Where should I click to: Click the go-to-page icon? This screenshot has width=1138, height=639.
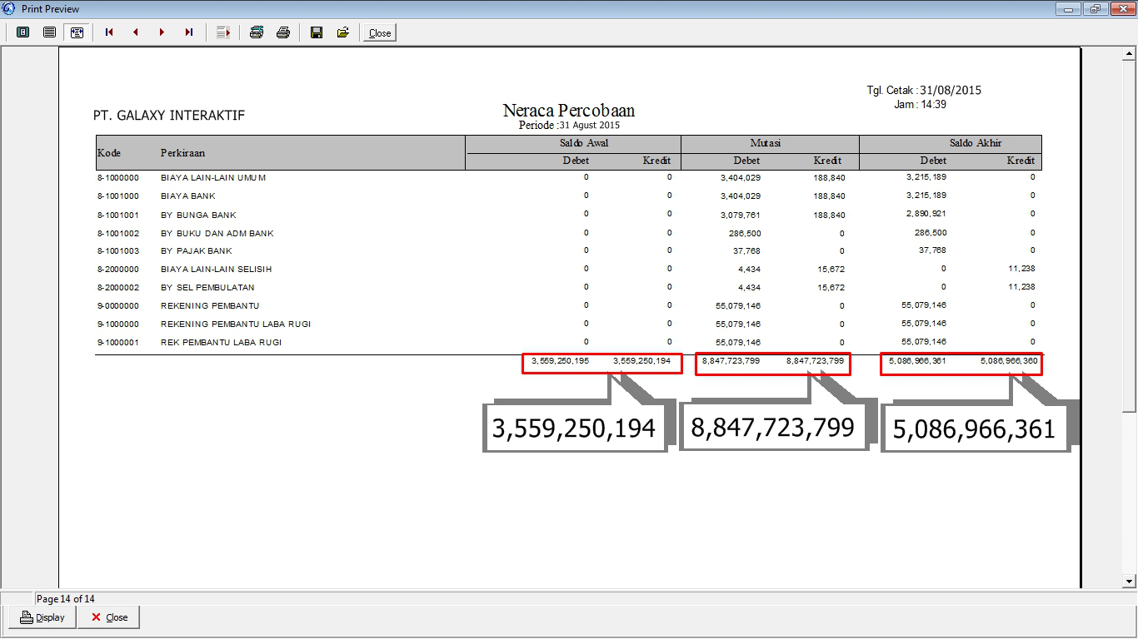point(222,32)
